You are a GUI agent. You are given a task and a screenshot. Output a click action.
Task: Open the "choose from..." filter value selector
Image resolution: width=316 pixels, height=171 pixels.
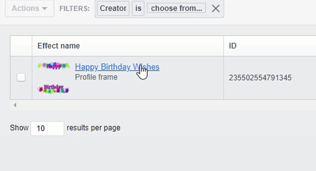176,8
